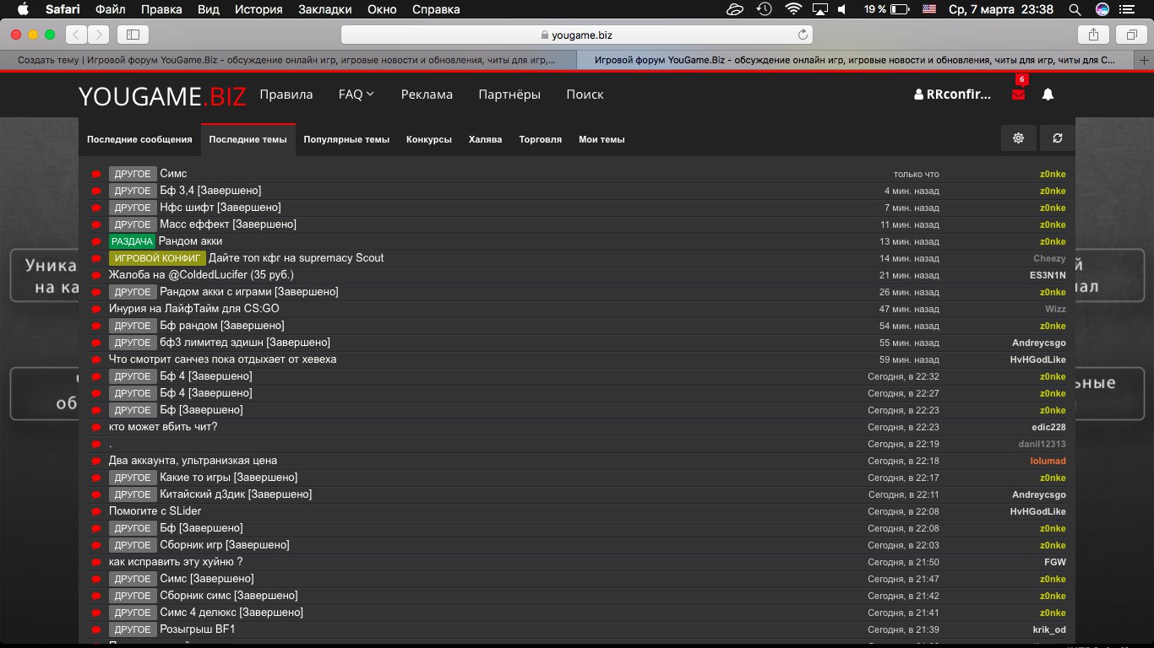Show all tabs overview in Safari

(1130, 35)
